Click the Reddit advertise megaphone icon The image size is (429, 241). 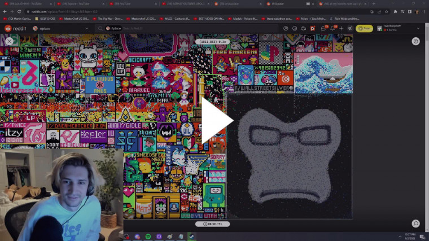tap(350, 28)
